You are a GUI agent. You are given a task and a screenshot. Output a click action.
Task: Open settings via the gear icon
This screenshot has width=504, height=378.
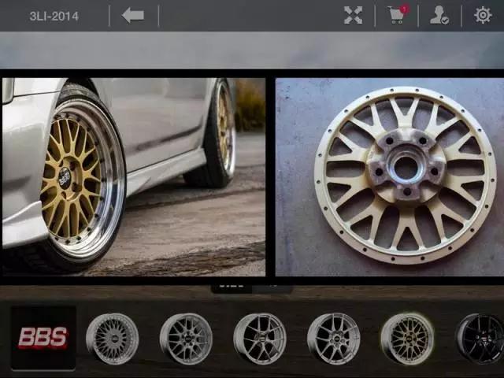[483, 16]
